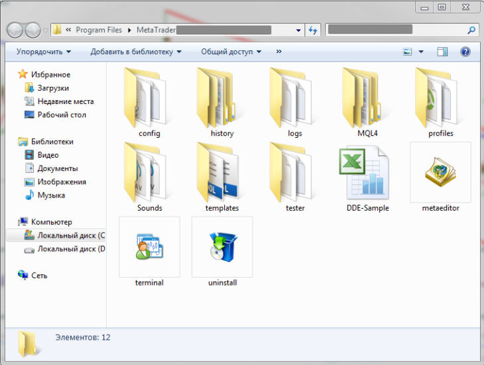Toggle the preview pane
484x365 pixels.
tap(442, 52)
